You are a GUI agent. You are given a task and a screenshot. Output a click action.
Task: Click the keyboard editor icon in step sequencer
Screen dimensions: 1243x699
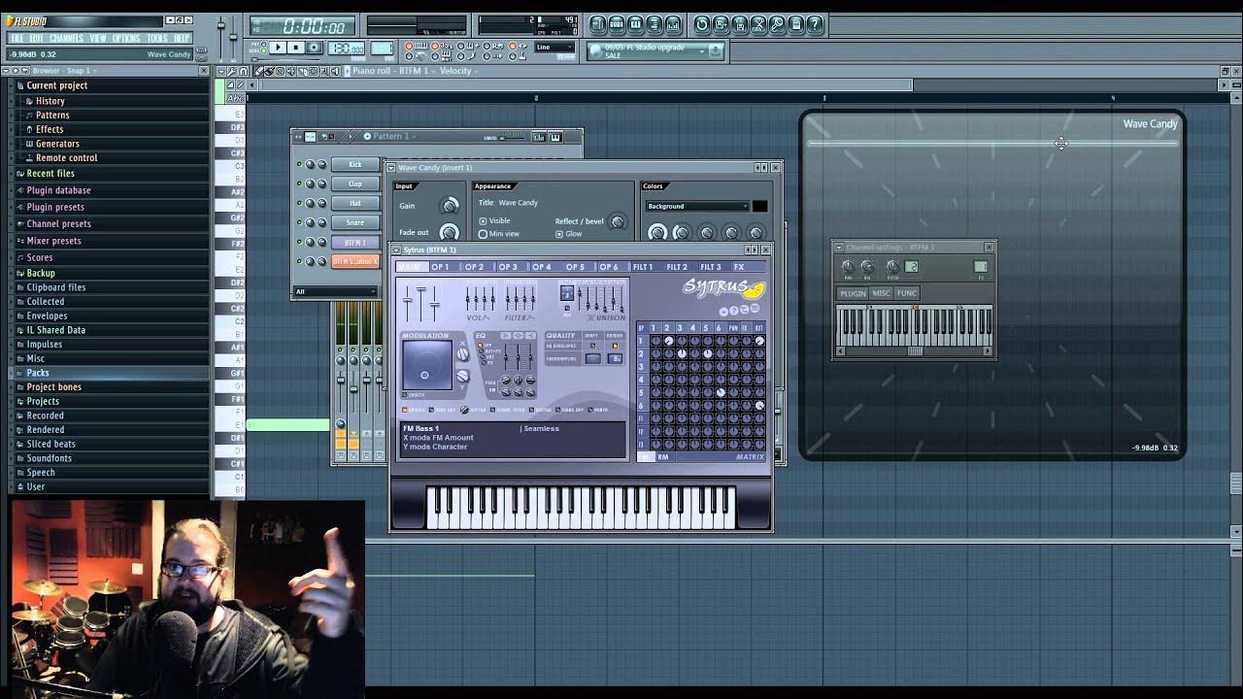pyautogui.click(x=555, y=137)
